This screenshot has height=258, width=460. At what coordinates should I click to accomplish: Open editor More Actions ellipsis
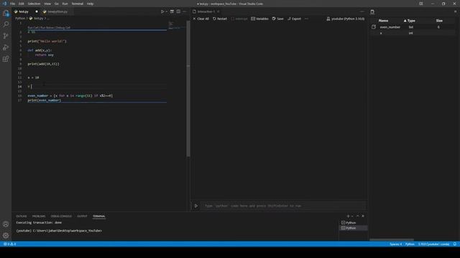coord(185,11)
